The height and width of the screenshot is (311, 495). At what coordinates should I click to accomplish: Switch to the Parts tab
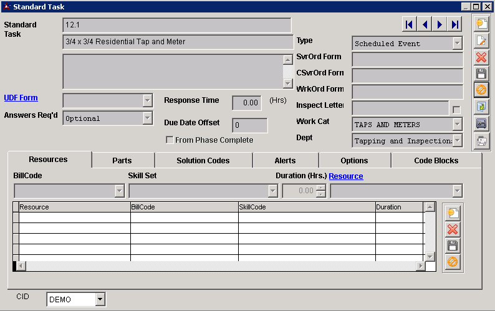pos(122,161)
